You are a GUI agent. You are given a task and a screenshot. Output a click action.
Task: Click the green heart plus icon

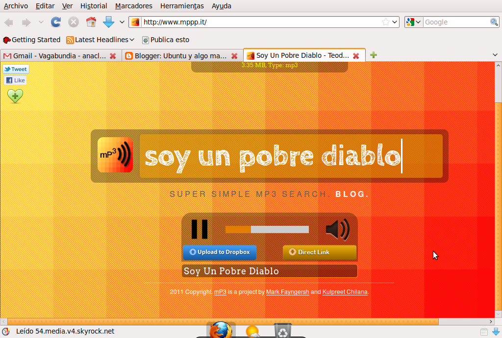(x=15, y=96)
